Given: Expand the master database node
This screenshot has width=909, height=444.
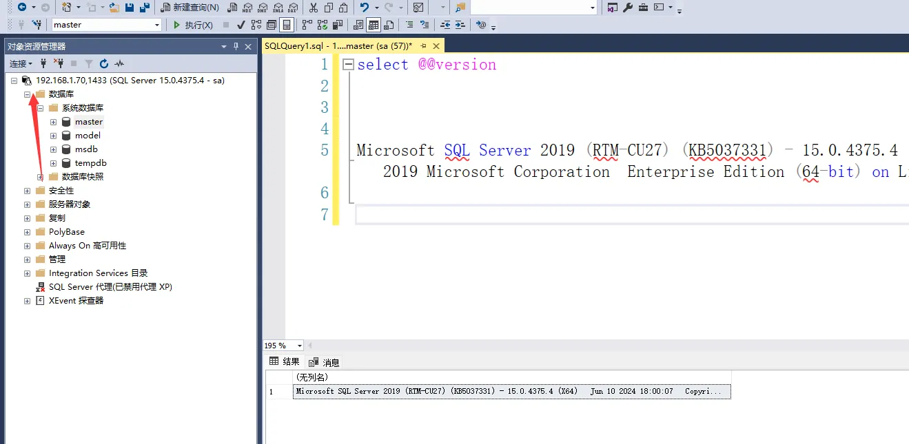Looking at the screenshot, I should point(53,121).
